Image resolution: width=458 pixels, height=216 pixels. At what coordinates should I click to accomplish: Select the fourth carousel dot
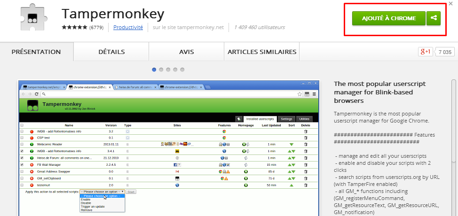[x=175, y=69]
